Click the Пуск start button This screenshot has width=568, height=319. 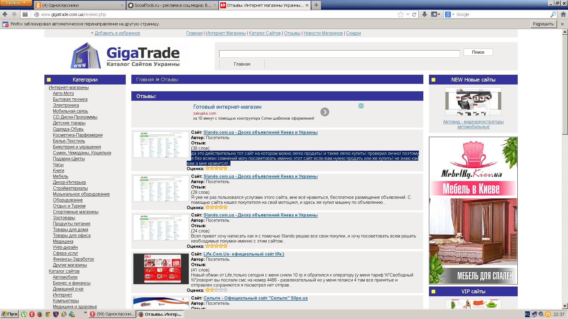pos(9,314)
